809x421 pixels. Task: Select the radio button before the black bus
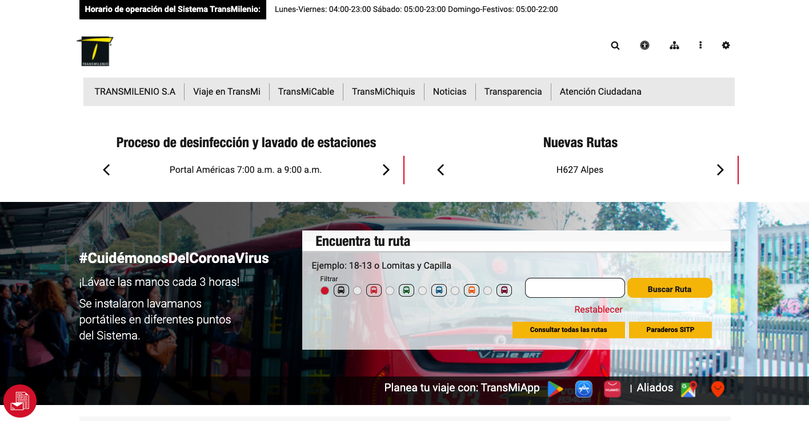[325, 291]
